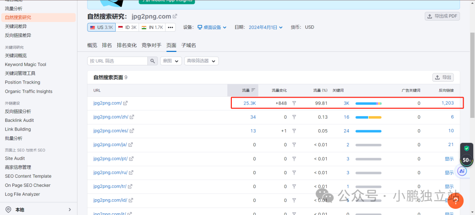Open Position Tracking in sidebar
The width and height of the screenshot is (475, 215).
click(x=22, y=82)
